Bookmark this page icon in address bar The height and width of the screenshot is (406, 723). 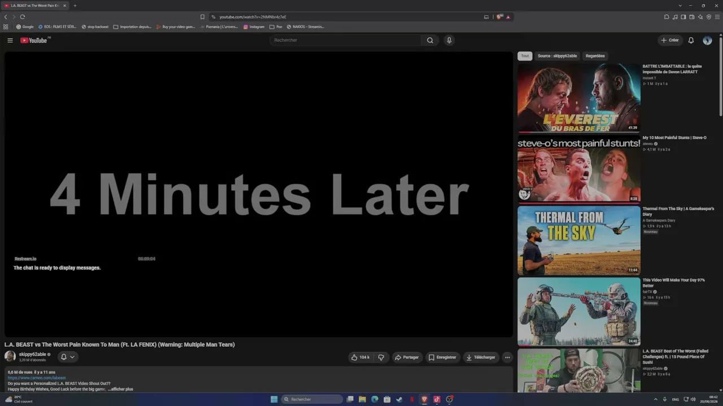pyautogui.click(x=202, y=17)
